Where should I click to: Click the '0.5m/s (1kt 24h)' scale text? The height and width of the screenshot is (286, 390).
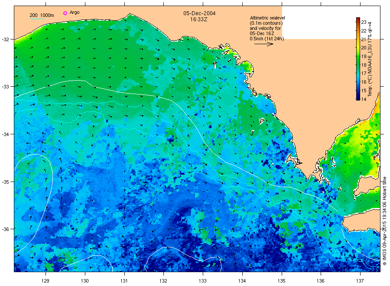(267, 39)
